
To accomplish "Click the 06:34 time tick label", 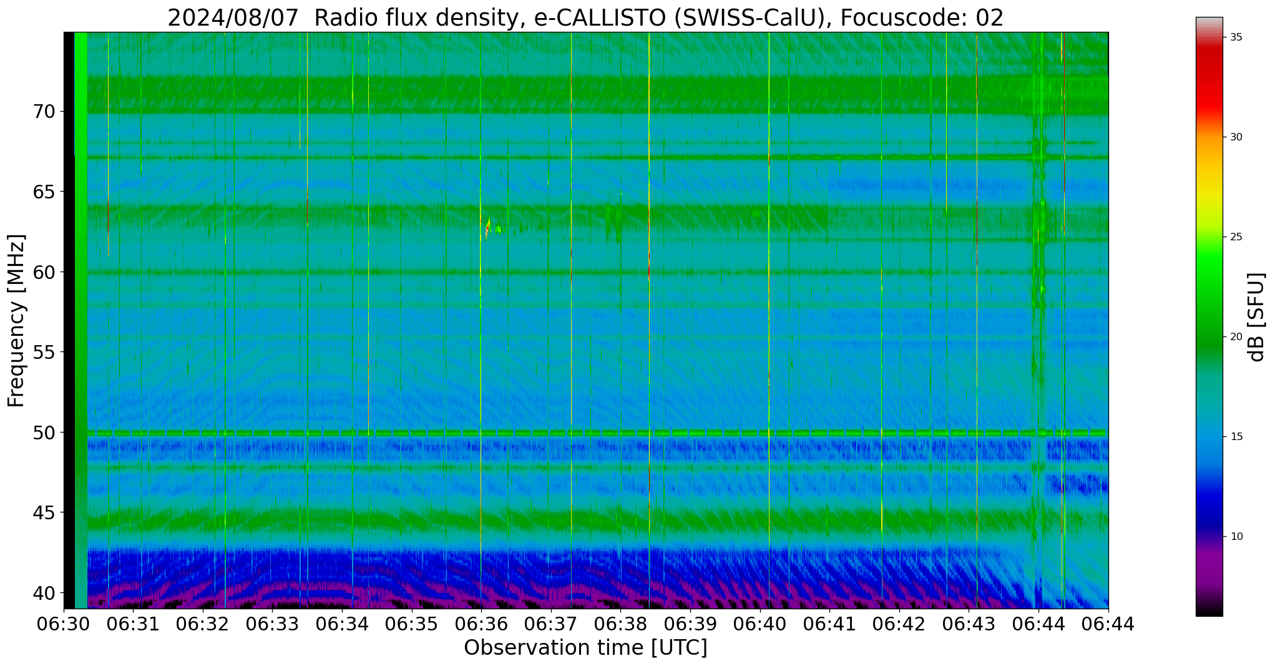I will [342, 624].
